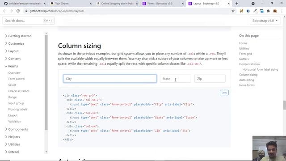Expand the Customize section

tap(14, 43)
